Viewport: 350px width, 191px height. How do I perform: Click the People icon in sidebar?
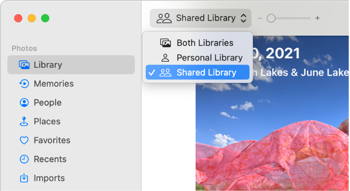pos(24,103)
